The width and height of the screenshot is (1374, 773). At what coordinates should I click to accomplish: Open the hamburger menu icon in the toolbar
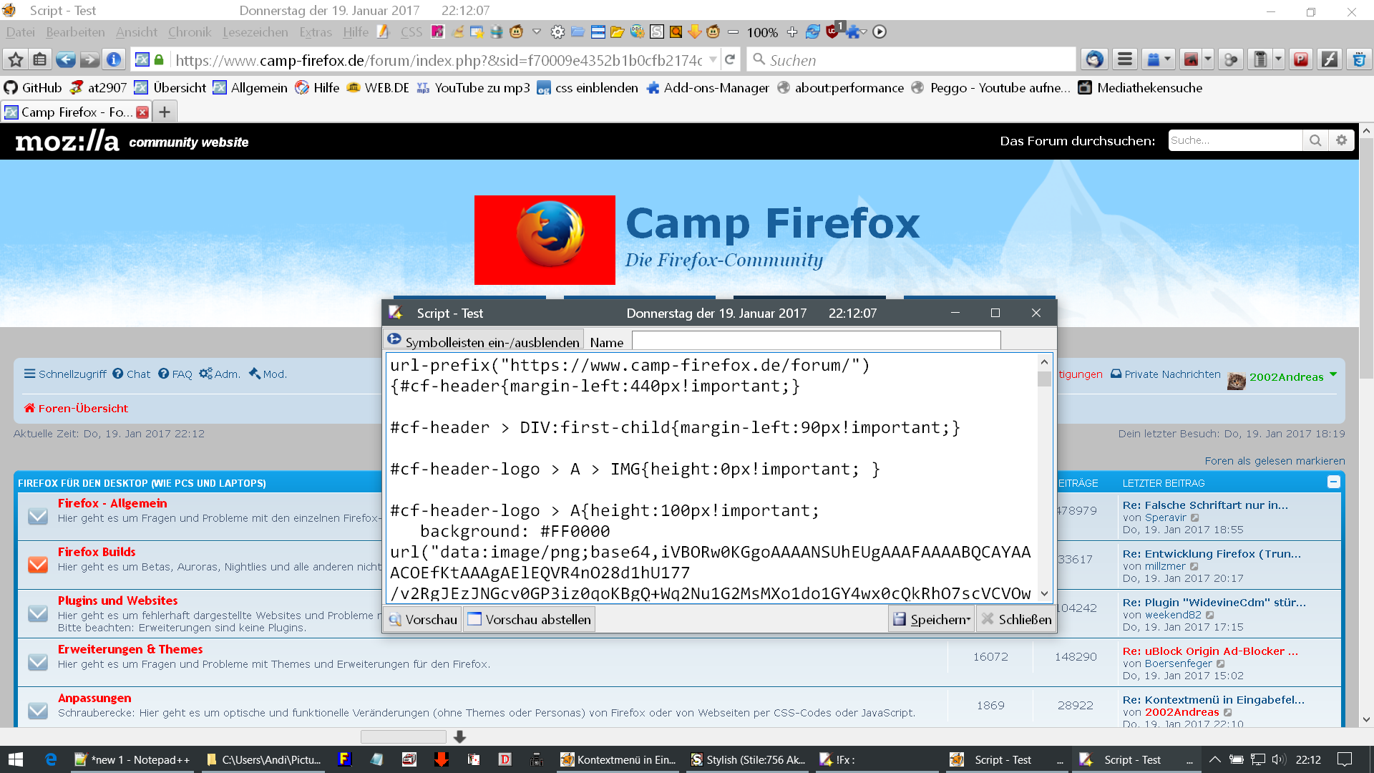click(1125, 60)
